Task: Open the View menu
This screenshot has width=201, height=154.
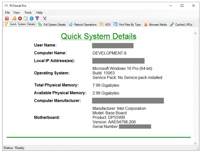Action: (17, 13)
